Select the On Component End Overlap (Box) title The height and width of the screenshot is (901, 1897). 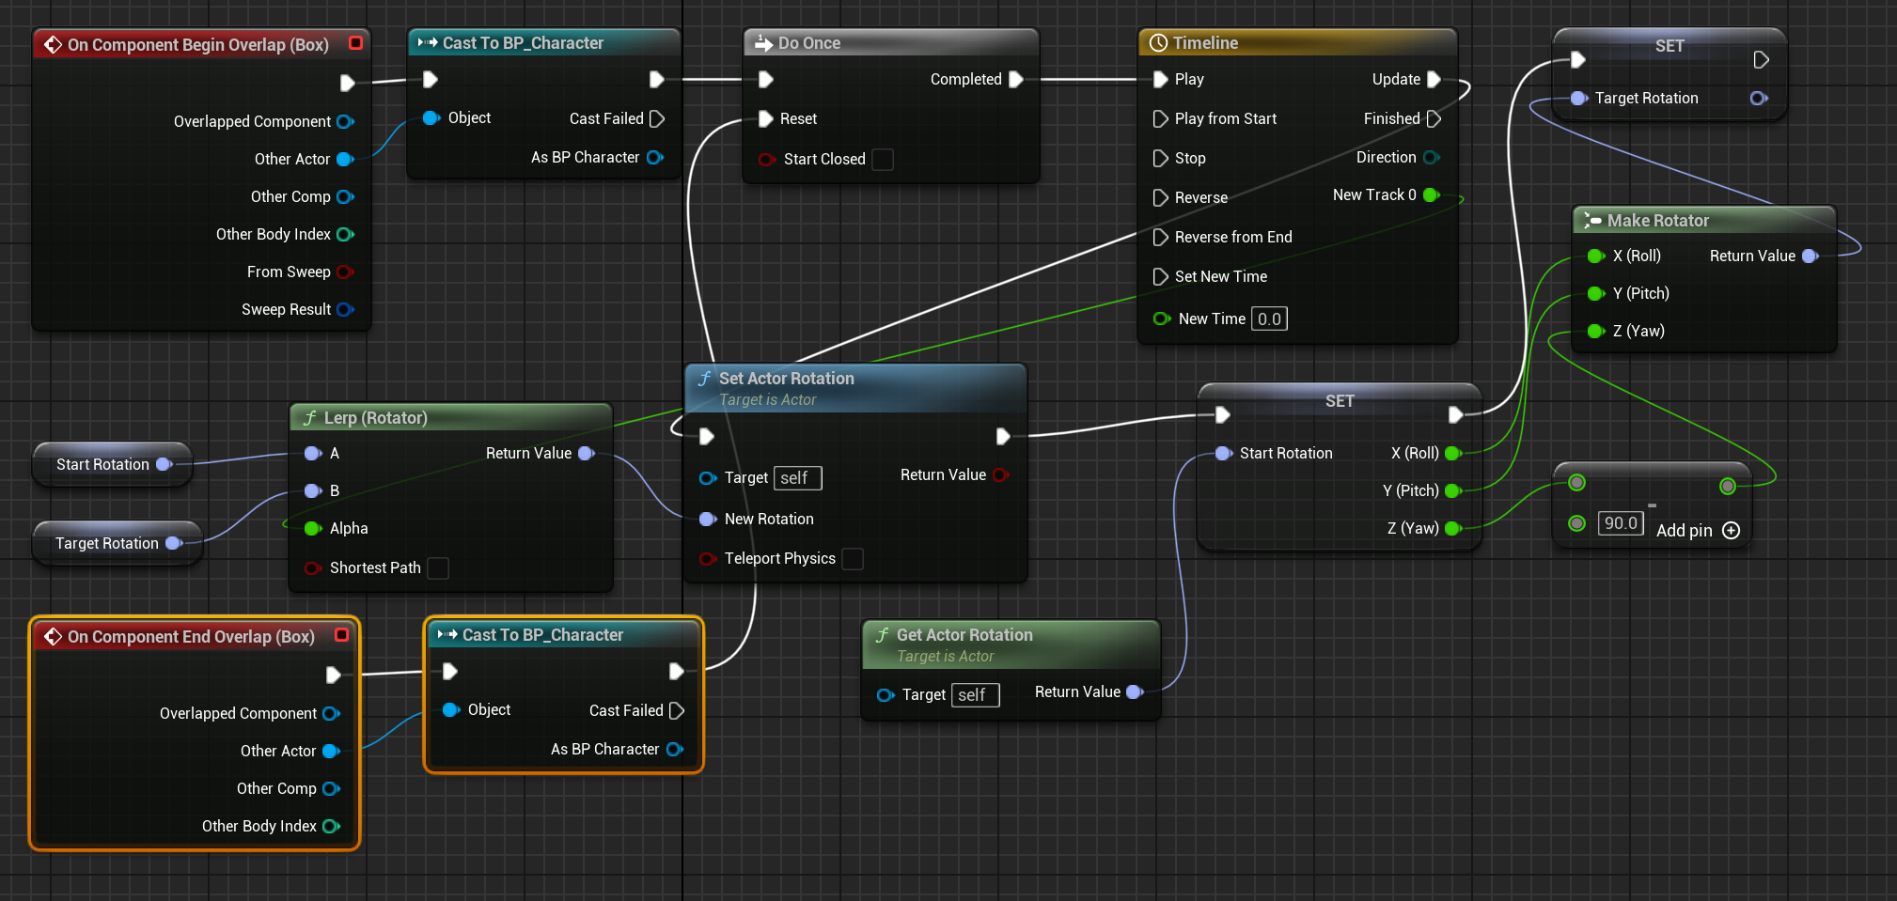[191, 637]
